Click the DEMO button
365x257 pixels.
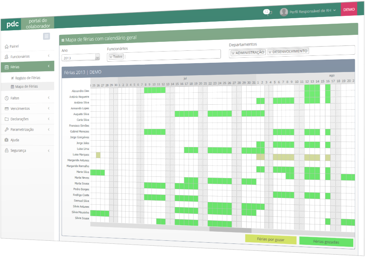click(349, 9)
